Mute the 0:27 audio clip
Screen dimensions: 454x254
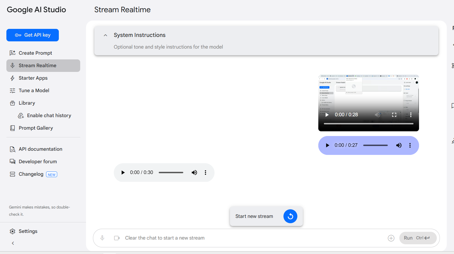pos(399,145)
